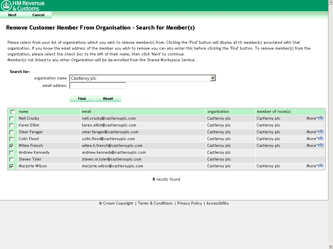Open the organisation name dropdown

[x=213, y=78]
